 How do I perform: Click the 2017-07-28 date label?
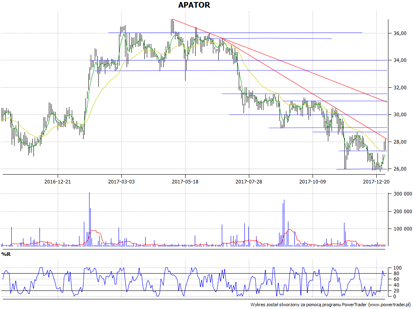coord(248,181)
